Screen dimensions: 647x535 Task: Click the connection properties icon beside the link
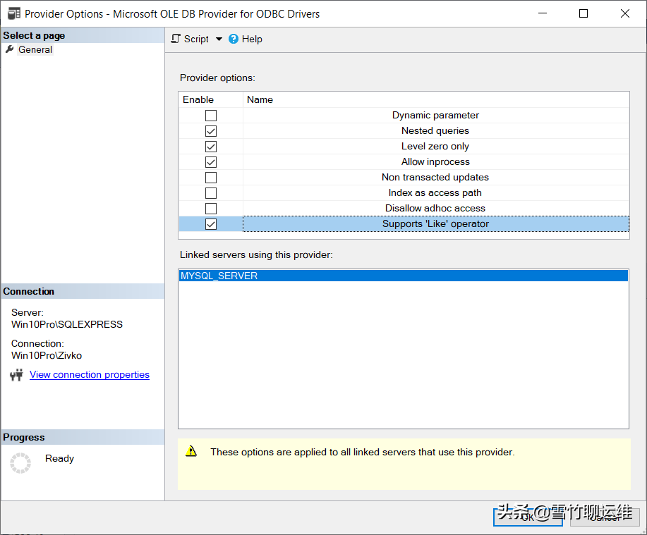pos(16,375)
